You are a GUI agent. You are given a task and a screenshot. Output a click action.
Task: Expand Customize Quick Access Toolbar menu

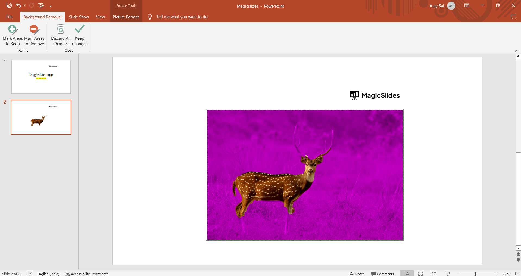[51, 6]
